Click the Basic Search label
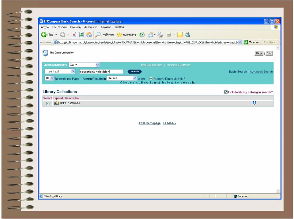294x219 pixels. pos(238,72)
